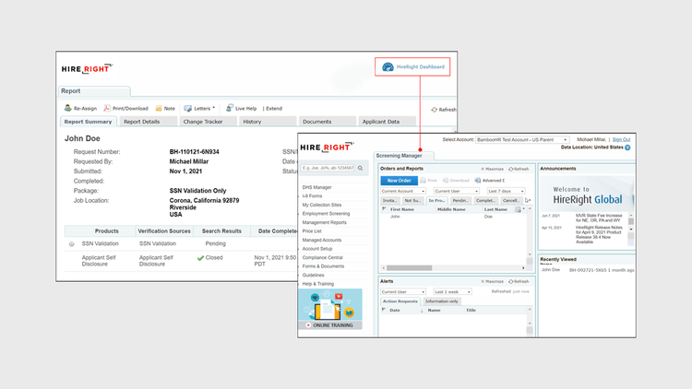This screenshot has width=692, height=389.
Task: Click the Verification Sources column header
Action: pyautogui.click(x=164, y=231)
